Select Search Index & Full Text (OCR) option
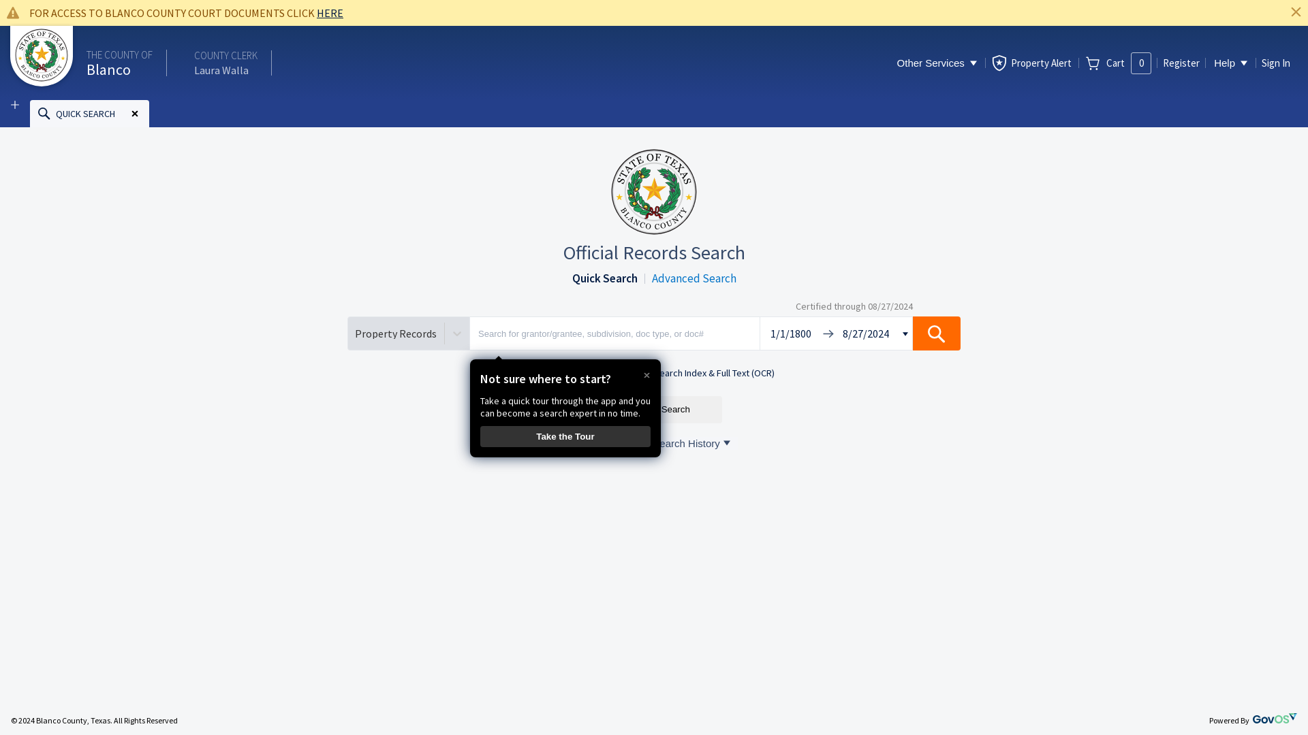 coord(714,373)
